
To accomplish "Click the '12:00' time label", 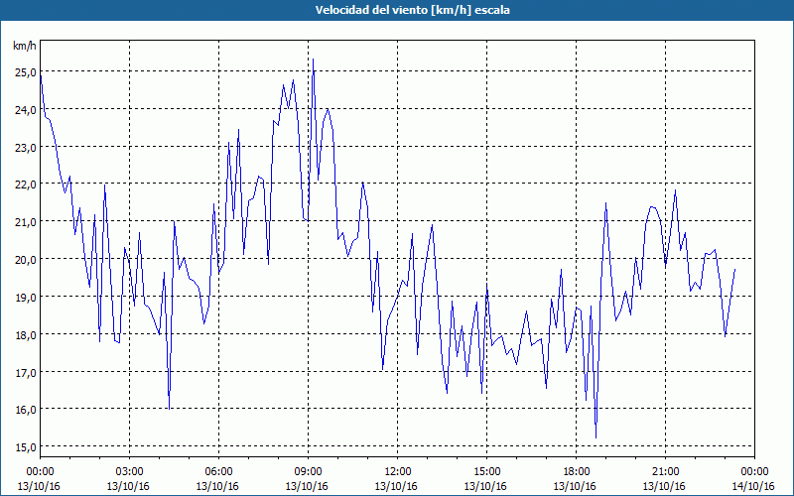I will click(397, 472).
